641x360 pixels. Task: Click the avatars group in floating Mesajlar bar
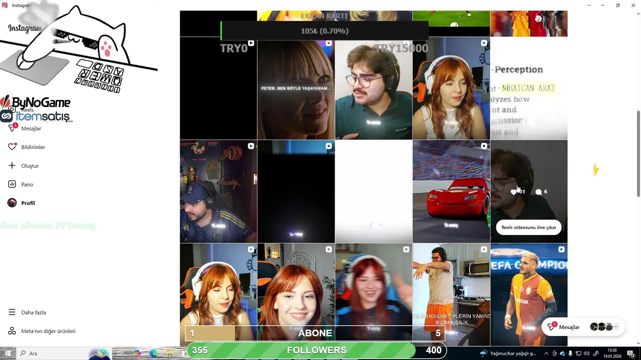(x=601, y=327)
